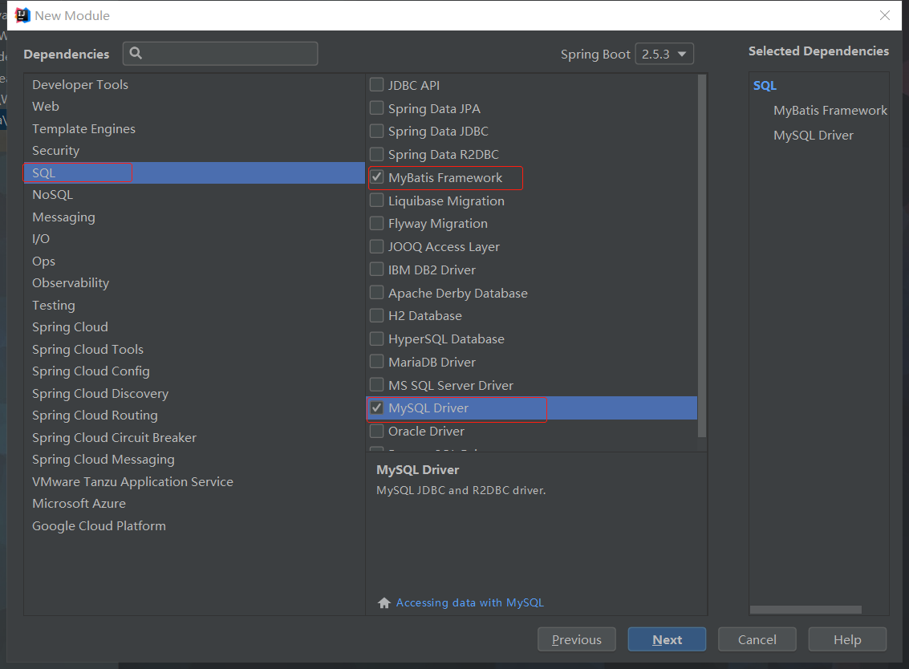
Task: Open Accessing data with MySQL guide link
Action: pos(469,603)
